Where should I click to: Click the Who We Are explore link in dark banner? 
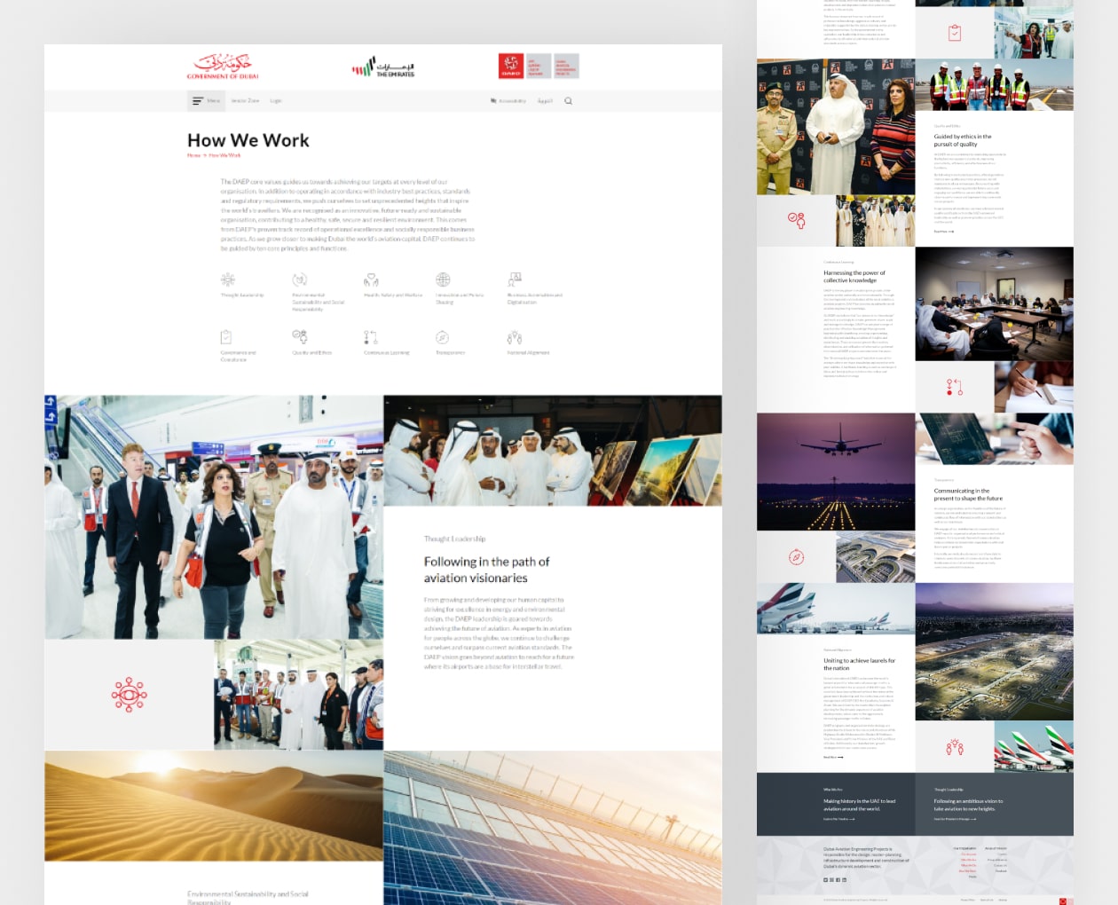click(x=839, y=819)
